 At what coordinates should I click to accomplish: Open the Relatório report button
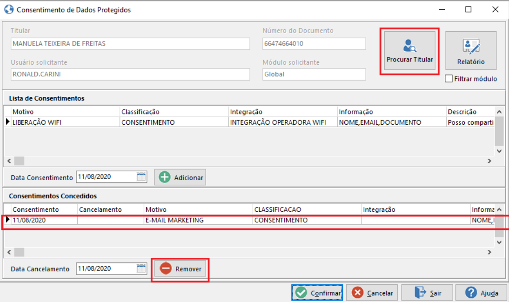tap(471, 51)
